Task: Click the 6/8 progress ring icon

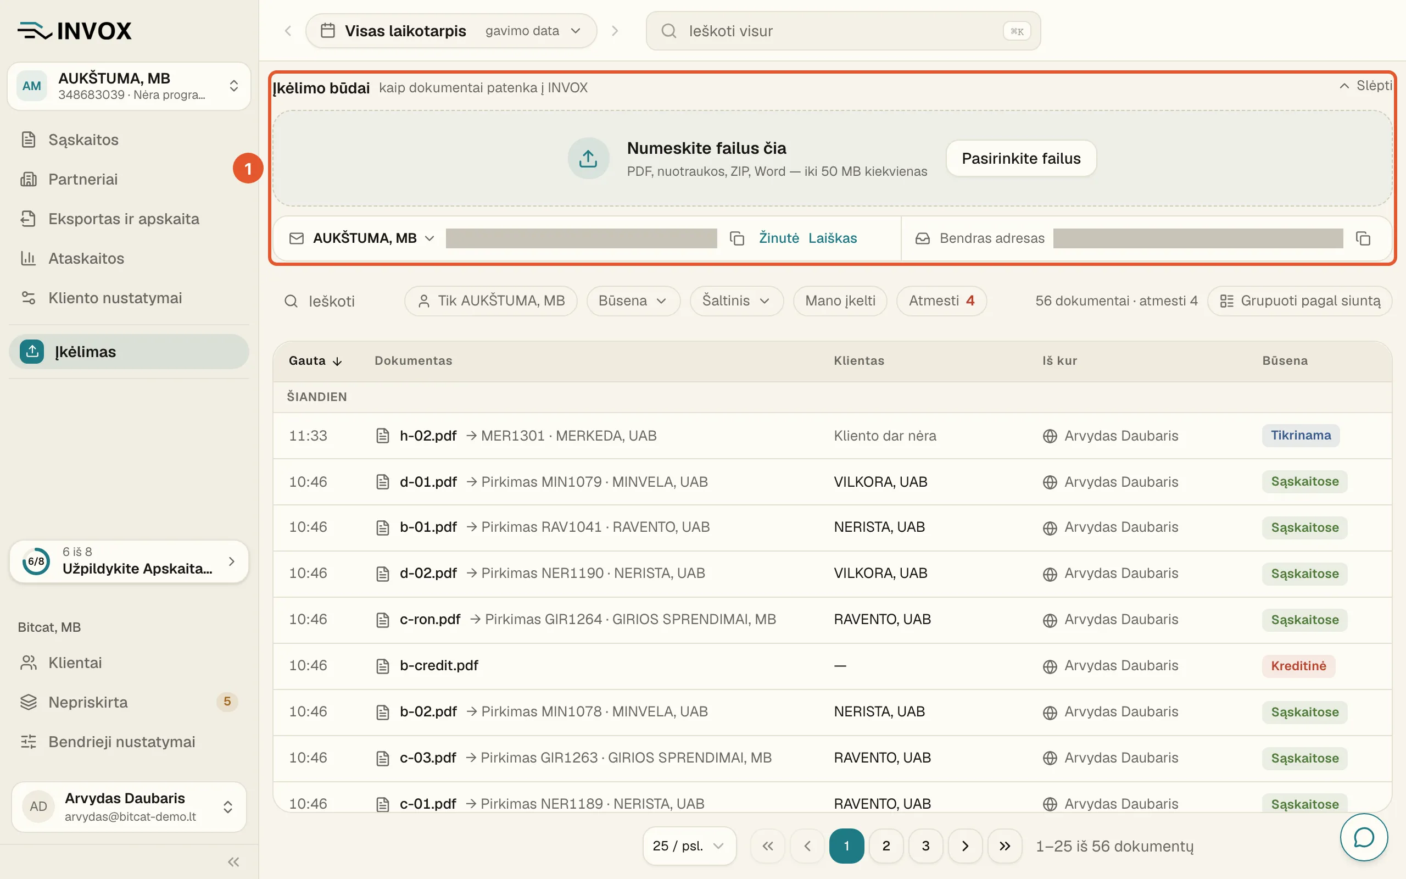Action: [x=36, y=561]
